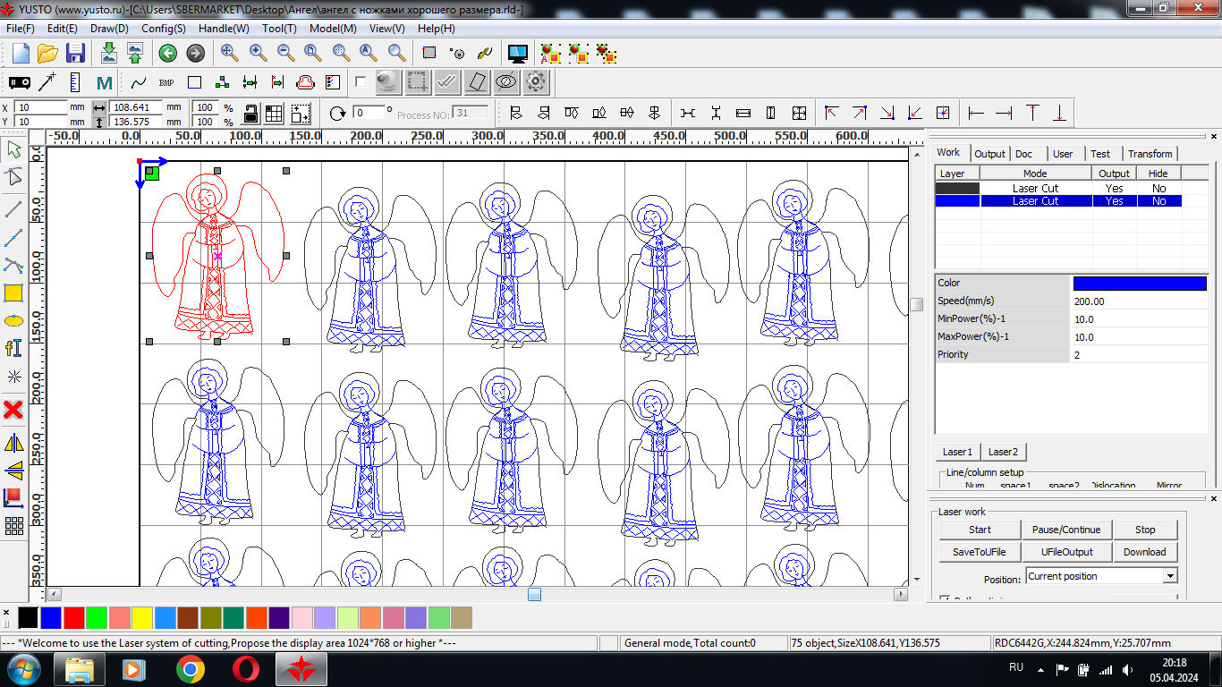Activate the text tool
1222x687 pixels.
[13, 348]
